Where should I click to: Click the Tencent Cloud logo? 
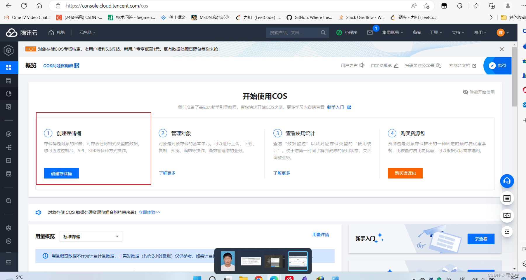coord(22,32)
